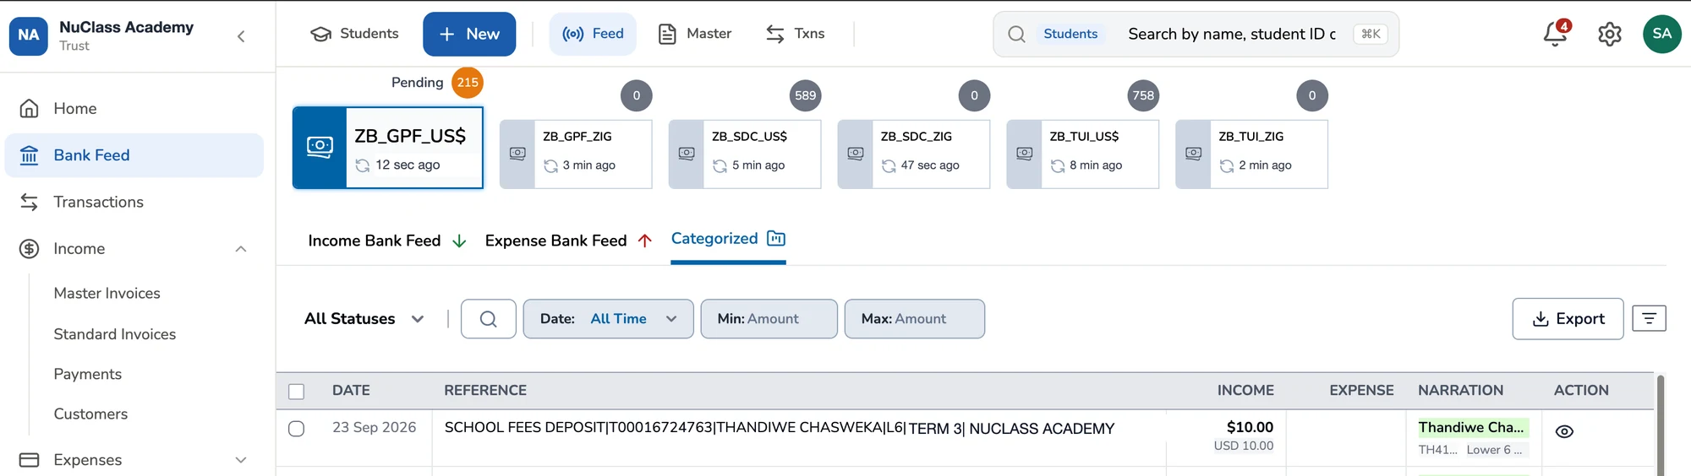Open Customers in sidebar
Image resolution: width=1691 pixels, height=476 pixels.
pyautogui.click(x=90, y=414)
